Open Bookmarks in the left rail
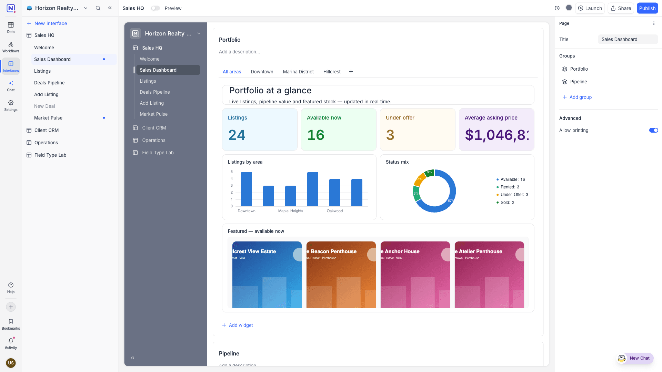662x372 pixels. (11, 324)
